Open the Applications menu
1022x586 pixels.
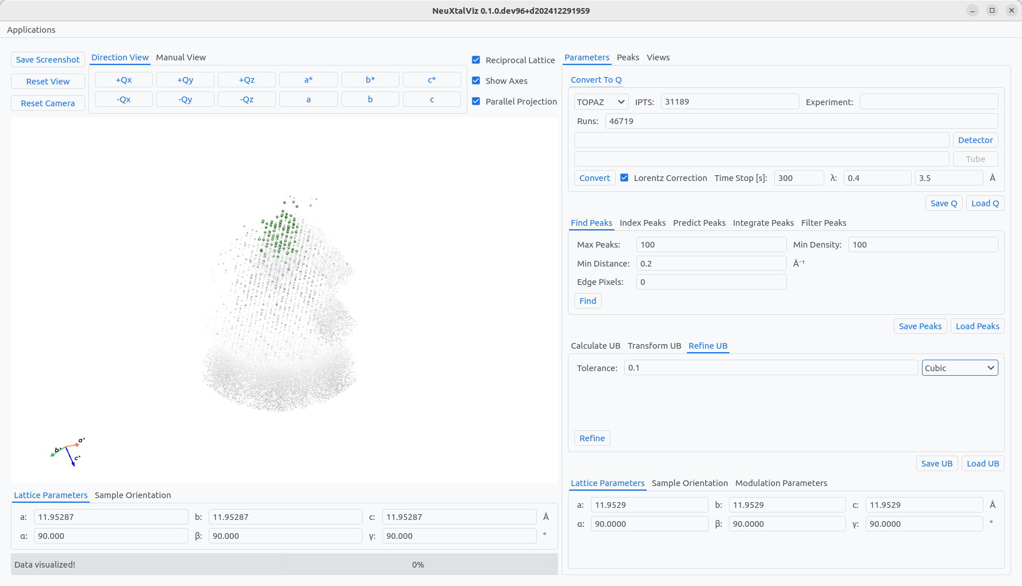(31, 30)
